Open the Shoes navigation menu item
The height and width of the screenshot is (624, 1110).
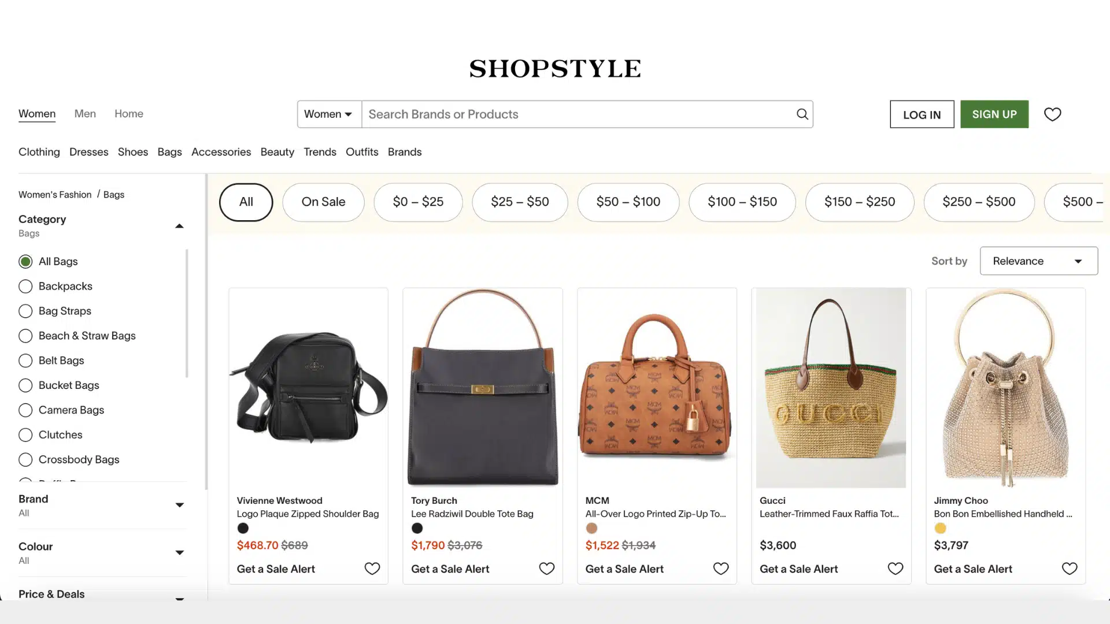pos(132,152)
